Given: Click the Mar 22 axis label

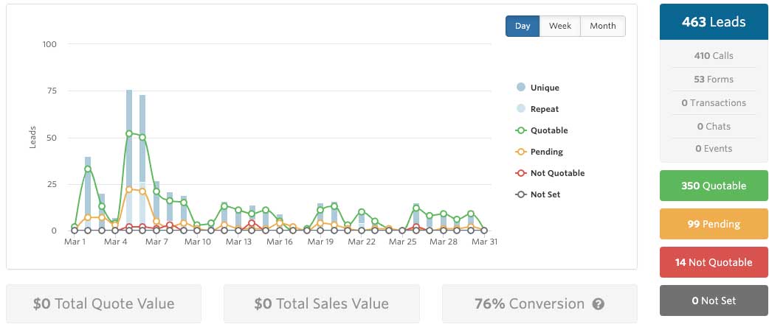Looking at the screenshot, I should tap(362, 242).
